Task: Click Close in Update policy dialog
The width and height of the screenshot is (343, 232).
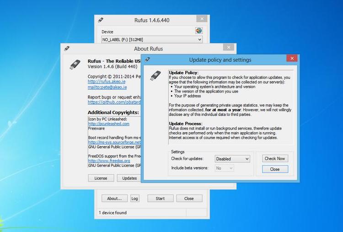Action: point(275,169)
